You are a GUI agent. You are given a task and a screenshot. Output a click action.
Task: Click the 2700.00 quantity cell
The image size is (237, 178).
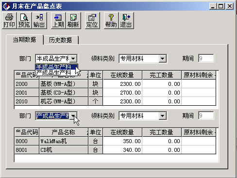[x=122, y=93]
